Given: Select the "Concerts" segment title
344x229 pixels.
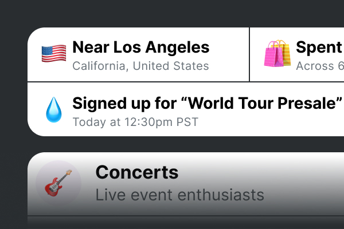Looking at the screenshot, I should click(x=136, y=172).
